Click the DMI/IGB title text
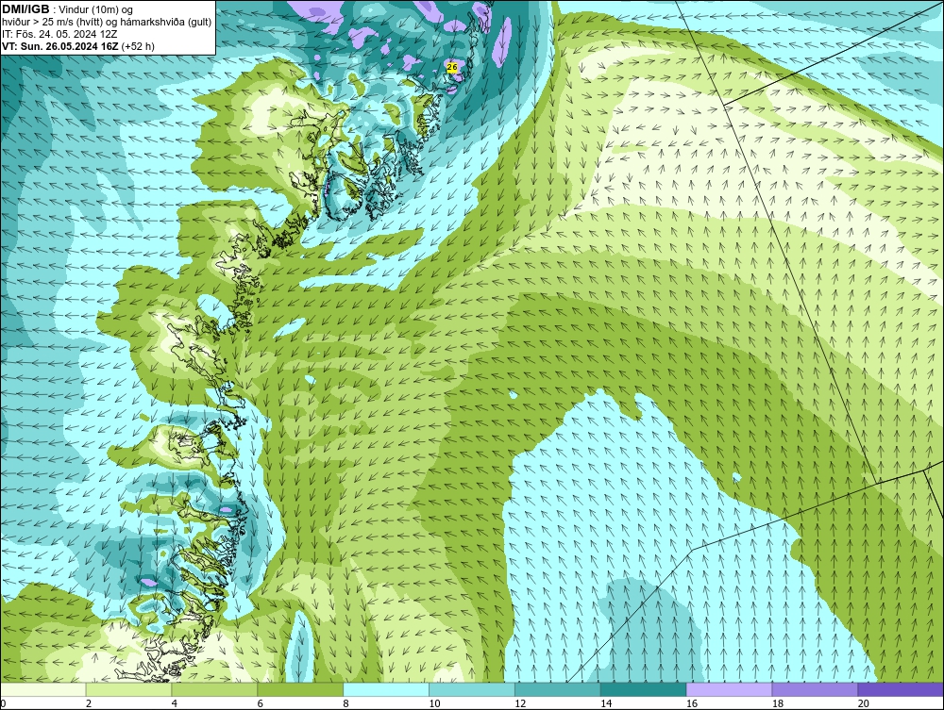The image size is (944, 710). point(25,9)
